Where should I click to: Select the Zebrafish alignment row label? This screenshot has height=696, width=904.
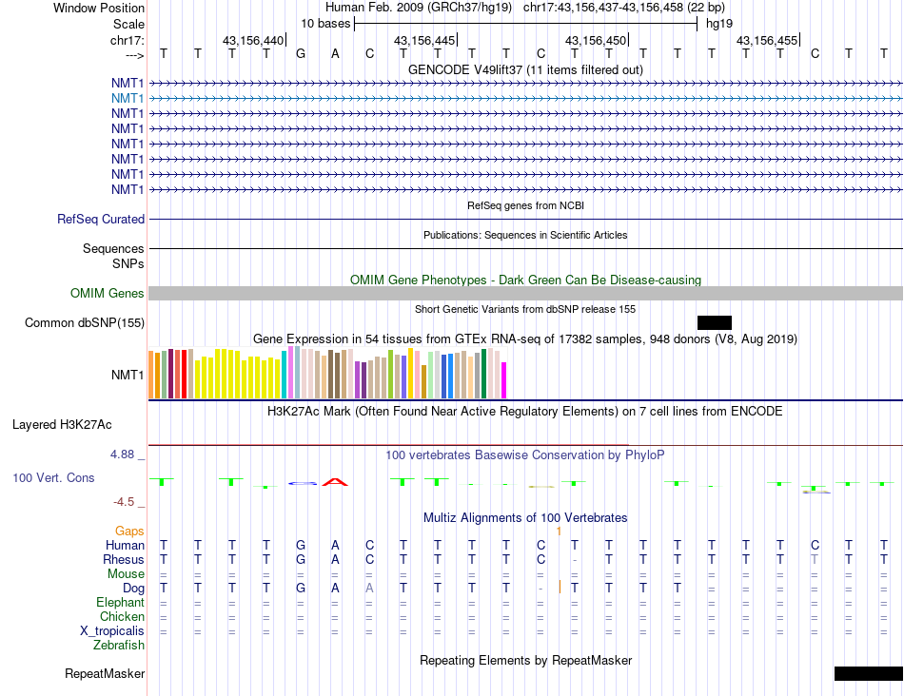point(119,646)
